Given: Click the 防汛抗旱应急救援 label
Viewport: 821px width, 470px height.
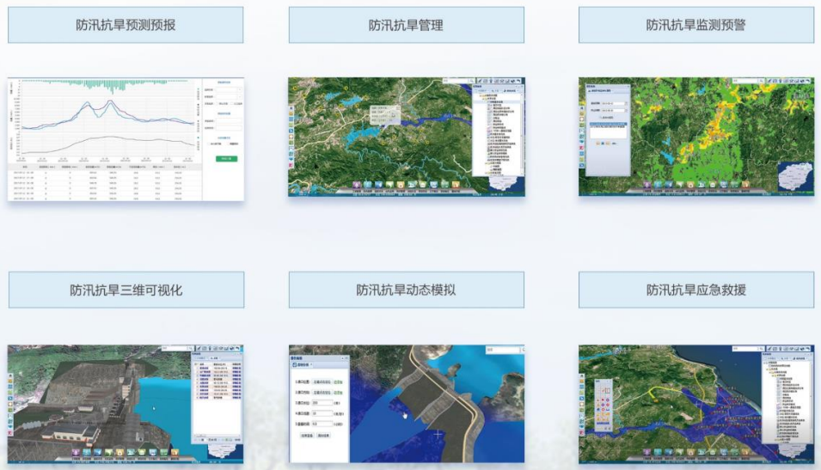Looking at the screenshot, I should 695,290.
